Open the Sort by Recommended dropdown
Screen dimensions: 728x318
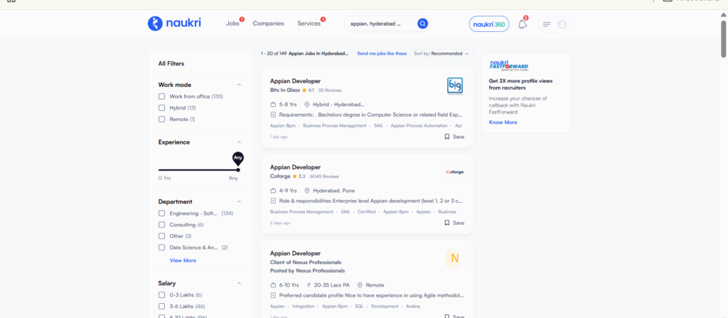[x=441, y=53]
